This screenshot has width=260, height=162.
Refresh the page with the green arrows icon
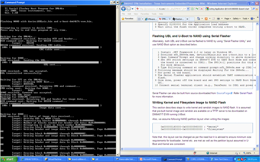tap(197, 9)
